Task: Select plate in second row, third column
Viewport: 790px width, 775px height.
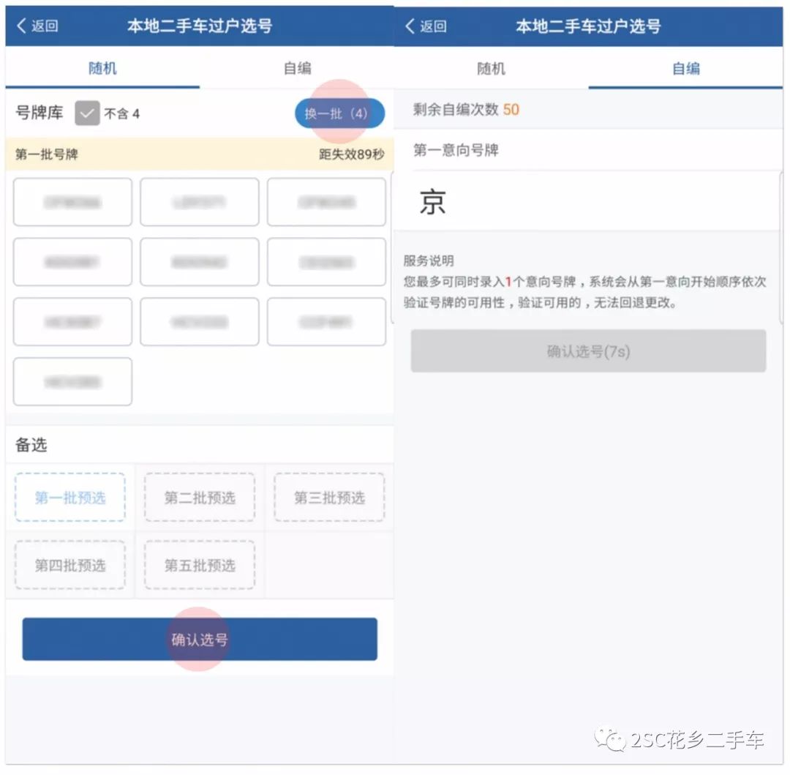Action: point(326,262)
